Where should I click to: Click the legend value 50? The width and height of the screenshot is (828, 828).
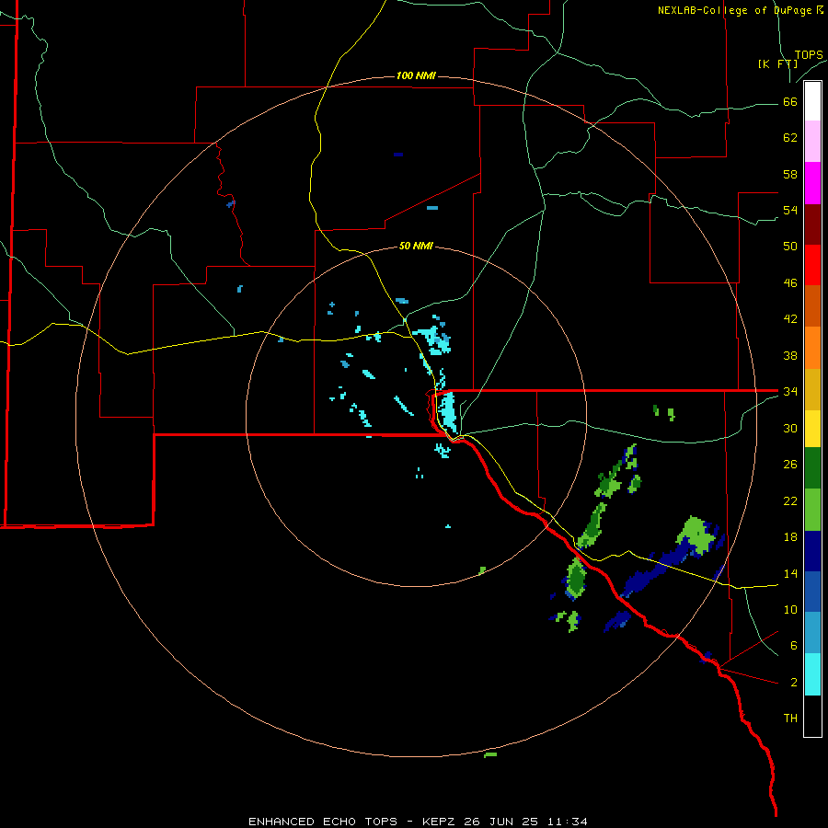click(x=790, y=247)
